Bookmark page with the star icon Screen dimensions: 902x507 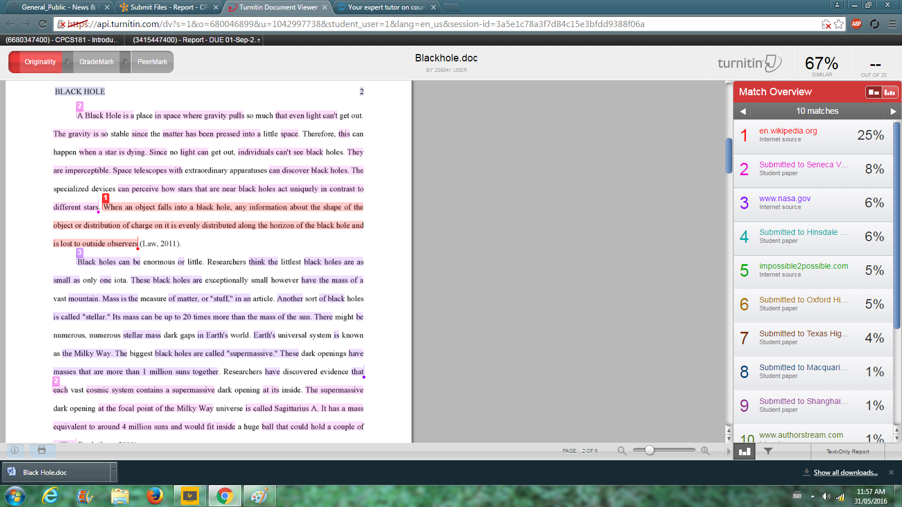pyautogui.click(x=839, y=24)
